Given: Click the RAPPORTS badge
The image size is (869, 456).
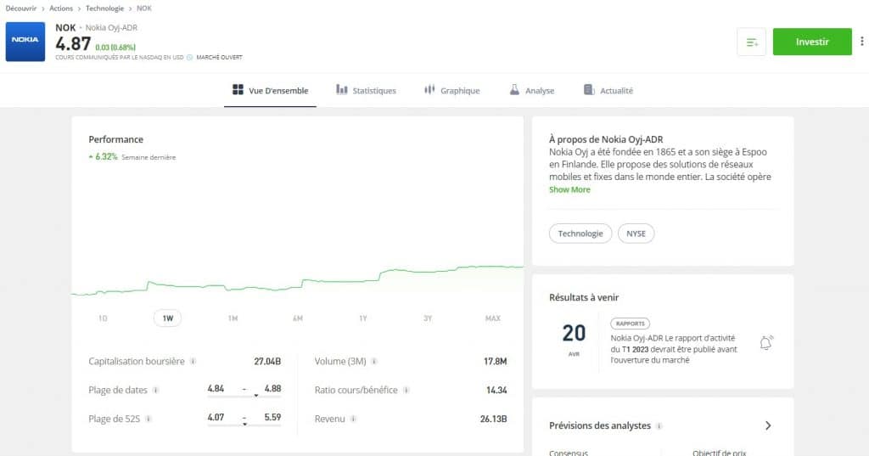Looking at the screenshot, I should tap(631, 324).
